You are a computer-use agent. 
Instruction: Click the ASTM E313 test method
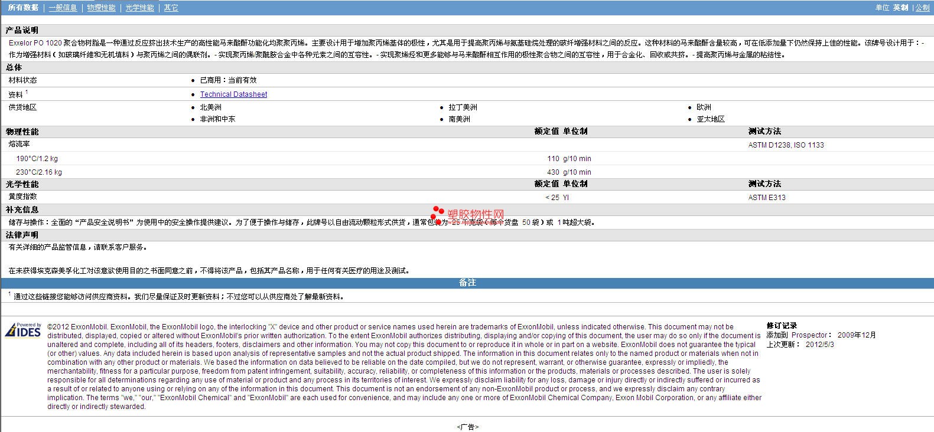767,198
